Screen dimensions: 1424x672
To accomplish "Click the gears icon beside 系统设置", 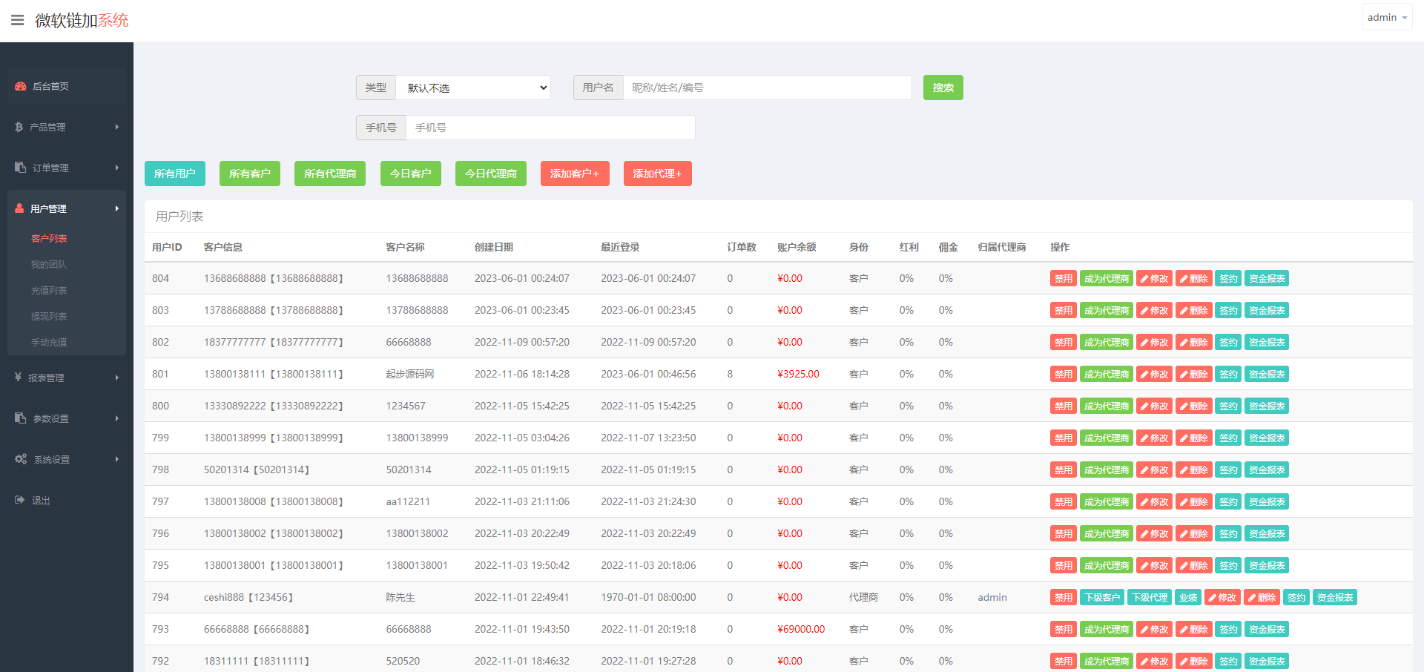I will [x=21, y=459].
